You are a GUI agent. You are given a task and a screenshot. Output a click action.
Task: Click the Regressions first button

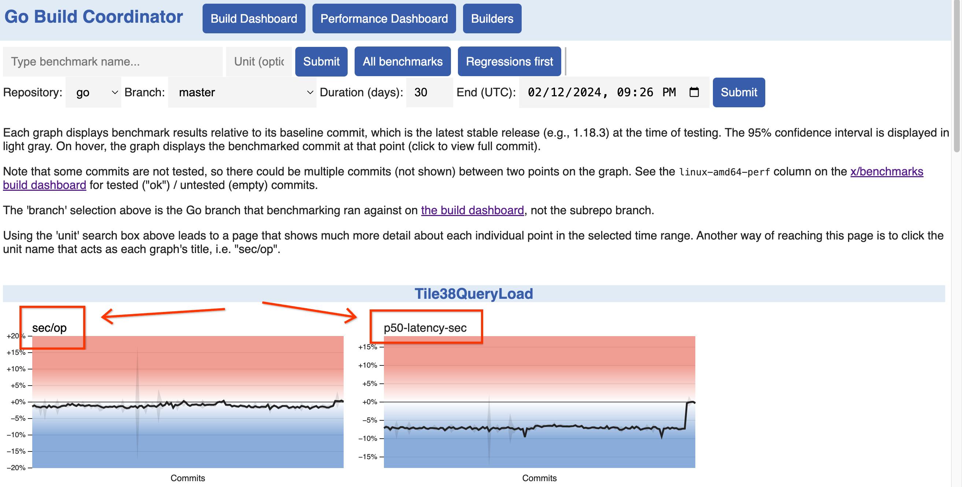pyautogui.click(x=510, y=61)
